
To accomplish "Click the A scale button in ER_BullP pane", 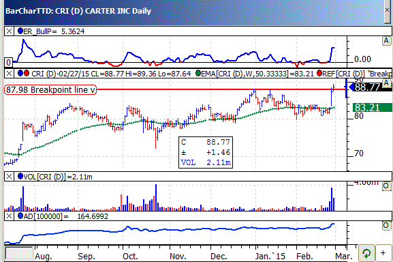I will coord(386,41).
